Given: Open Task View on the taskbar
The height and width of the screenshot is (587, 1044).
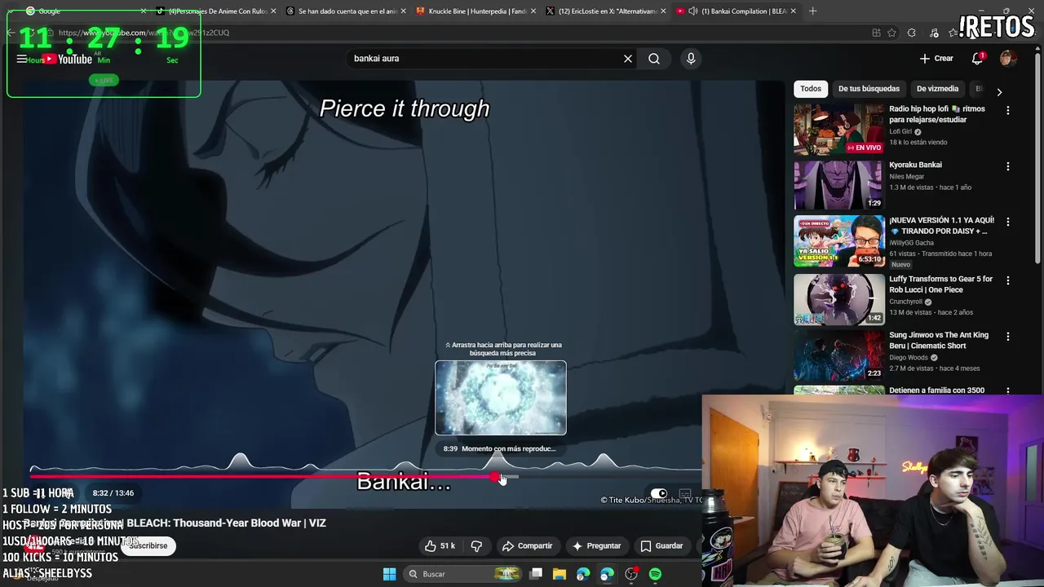Looking at the screenshot, I should pyautogui.click(x=536, y=574).
